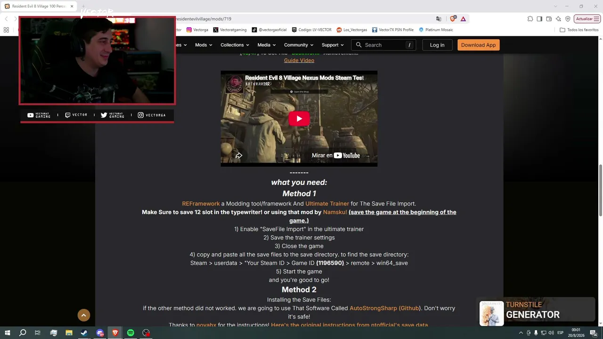Image resolution: width=603 pixels, height=339 pixels.
Task: Open OBS Studio from the taskbar
Action: [146, 333]
